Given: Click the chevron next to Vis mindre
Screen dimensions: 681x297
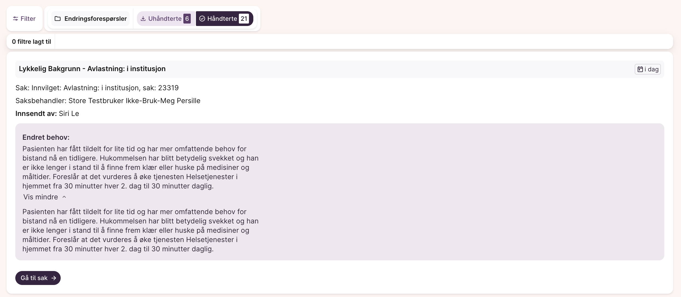Looking at the screenshot, I should (64, 197).
